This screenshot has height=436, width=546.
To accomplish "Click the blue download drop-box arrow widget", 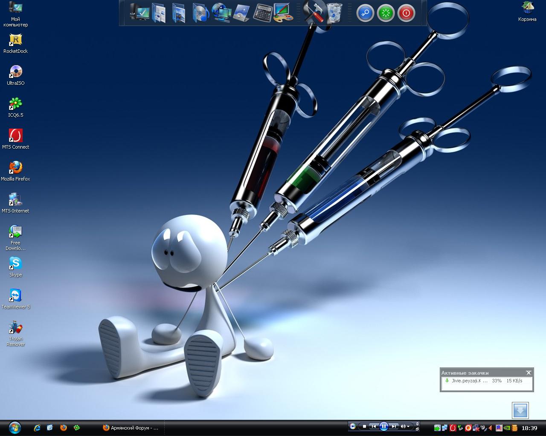I will click(520, 410).
